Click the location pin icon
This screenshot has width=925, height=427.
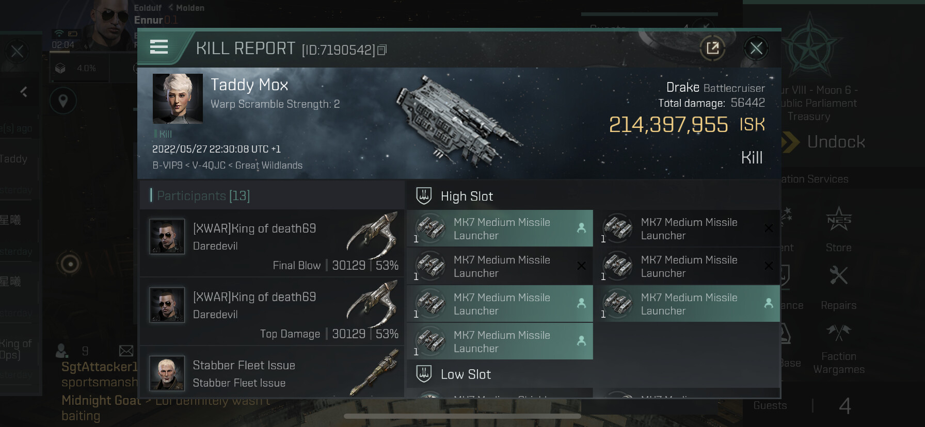pos(63,101)
